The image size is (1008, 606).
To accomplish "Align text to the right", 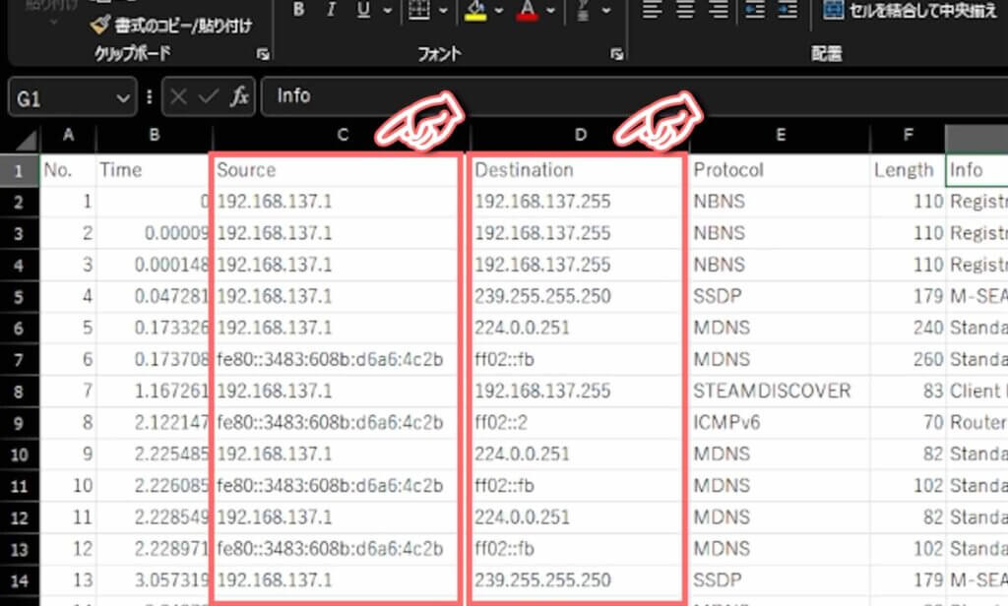I will pos(719,11).
